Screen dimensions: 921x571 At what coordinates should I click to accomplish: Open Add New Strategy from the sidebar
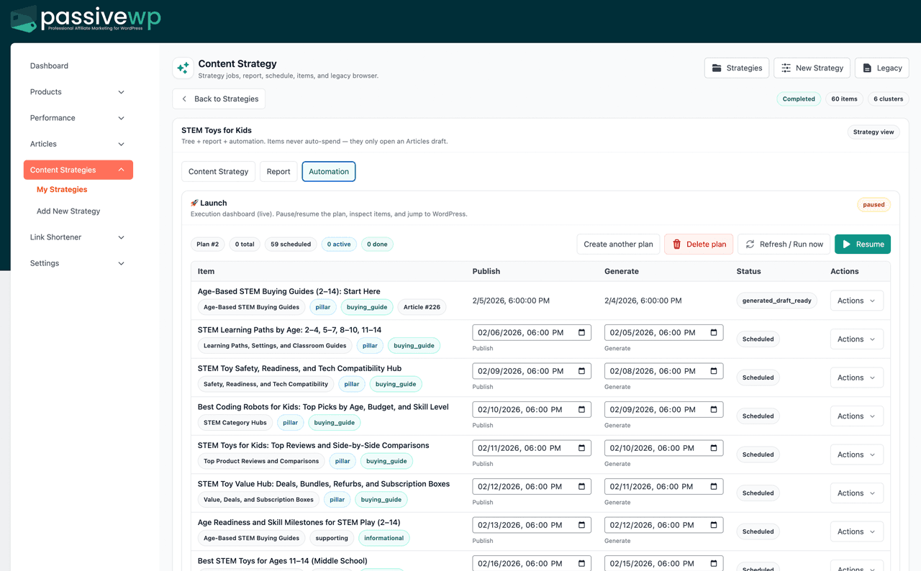(x=68, y=211)
